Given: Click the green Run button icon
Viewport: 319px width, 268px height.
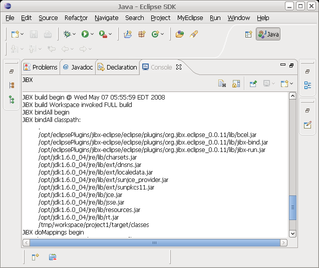Looking at the screenshot, I should [85, 34].
